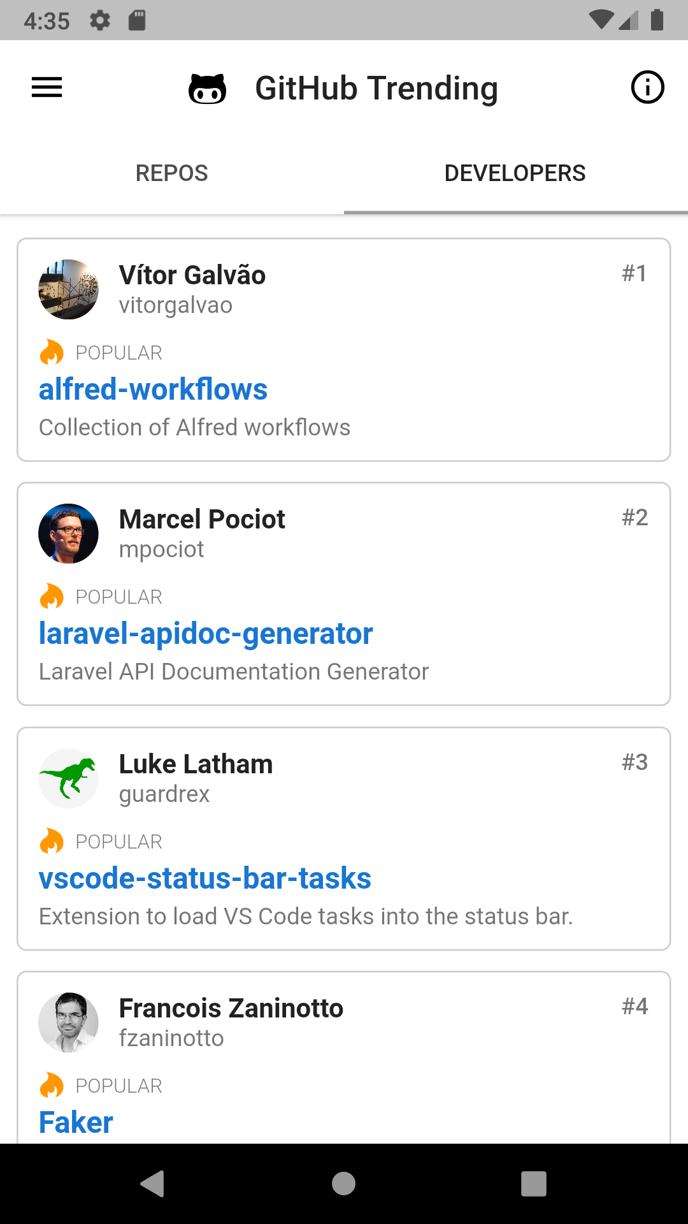Screen dimensions: 688x1224
Task: Switch to the REPOS tab
Action: pyautogui.click(x=172, y=173)
